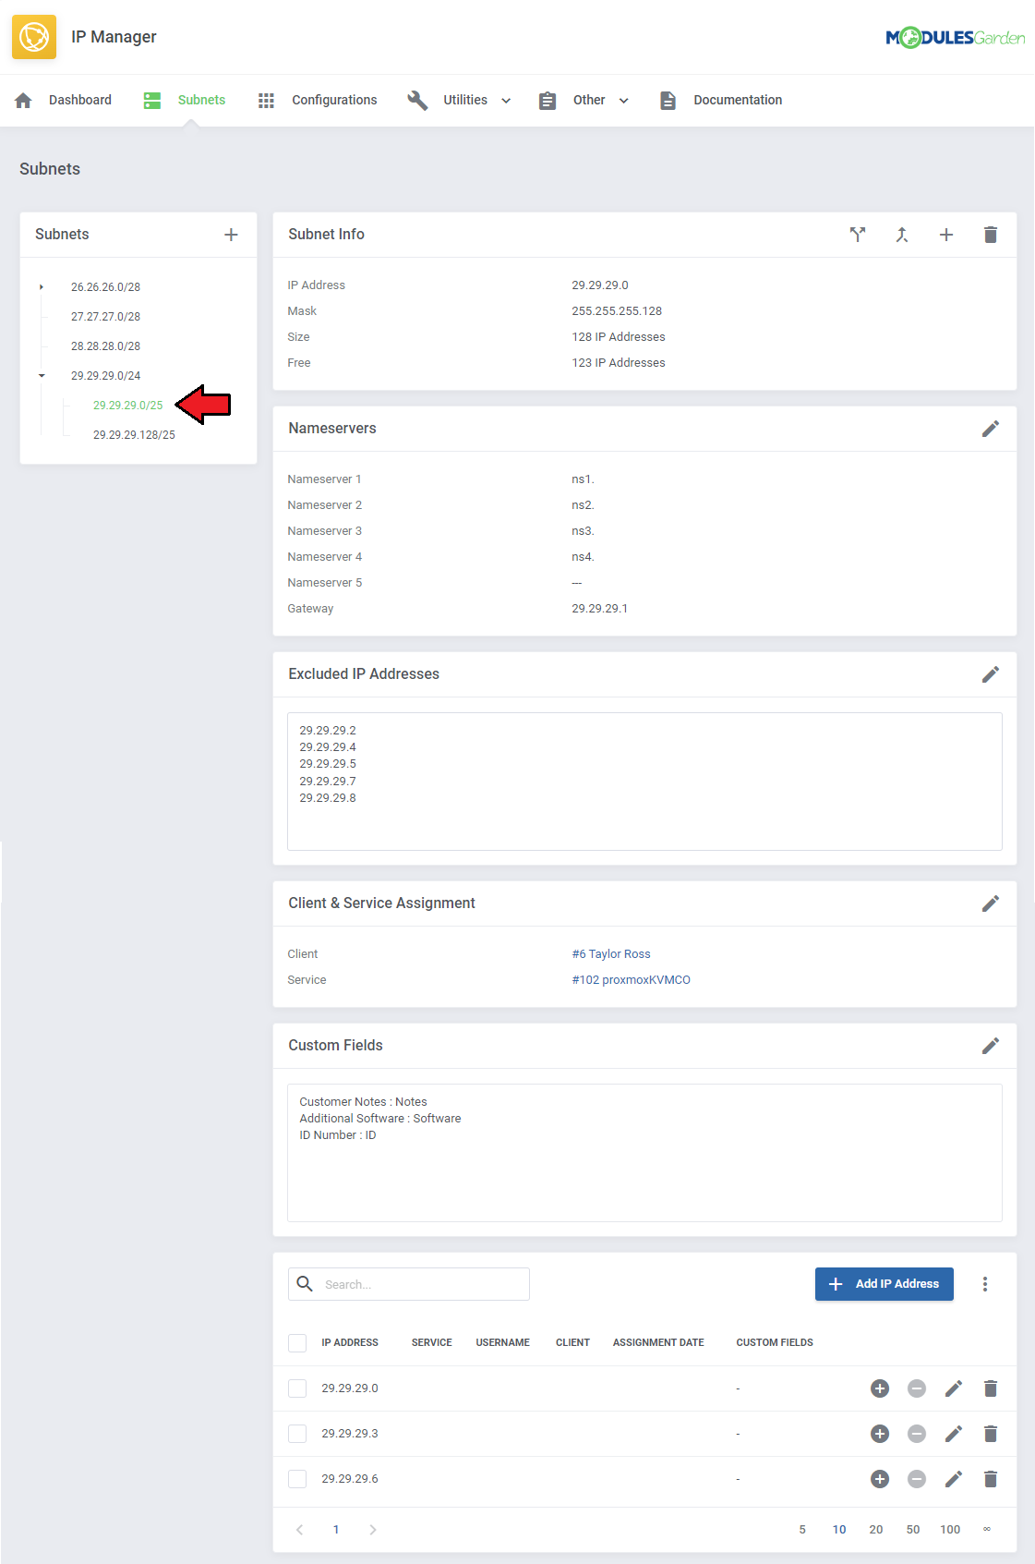This screenshot has width=1035, height=1564.
Task: Show 20 entries per page
Action: click(876, 1530)
